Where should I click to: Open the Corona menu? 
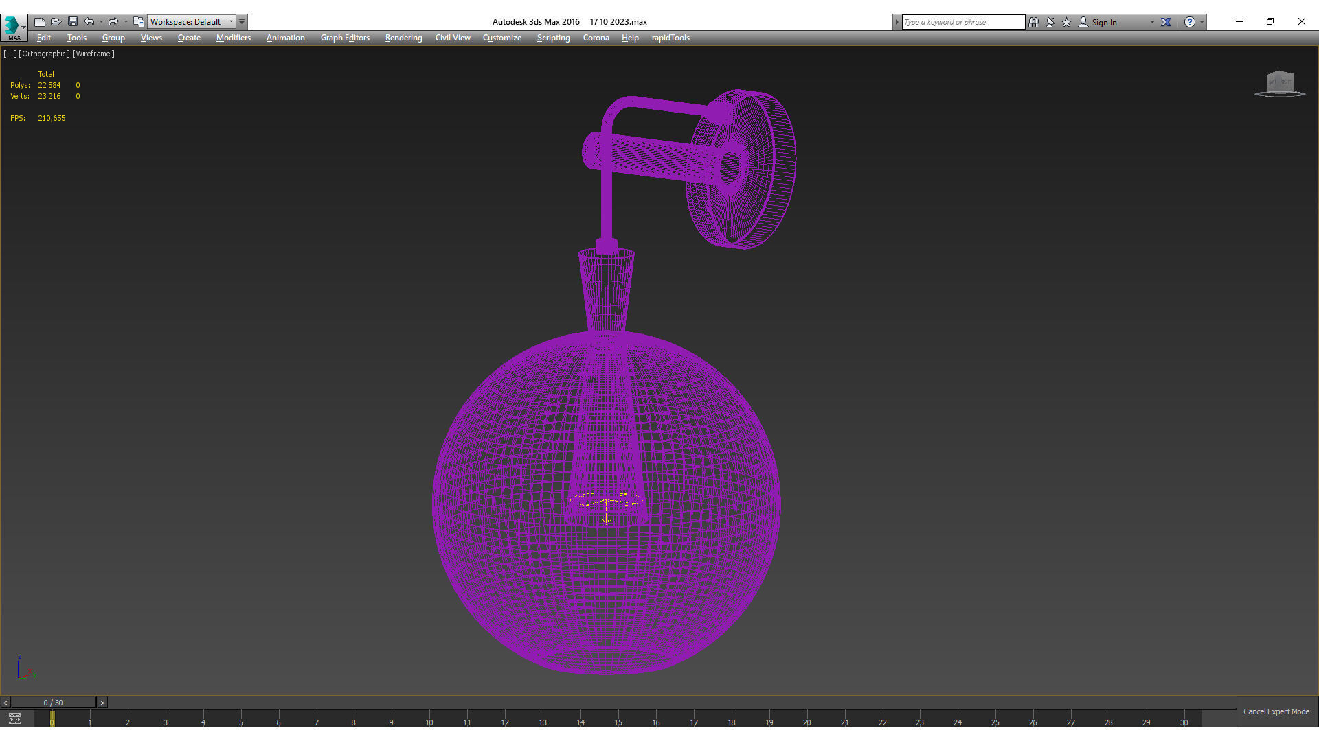596,38
